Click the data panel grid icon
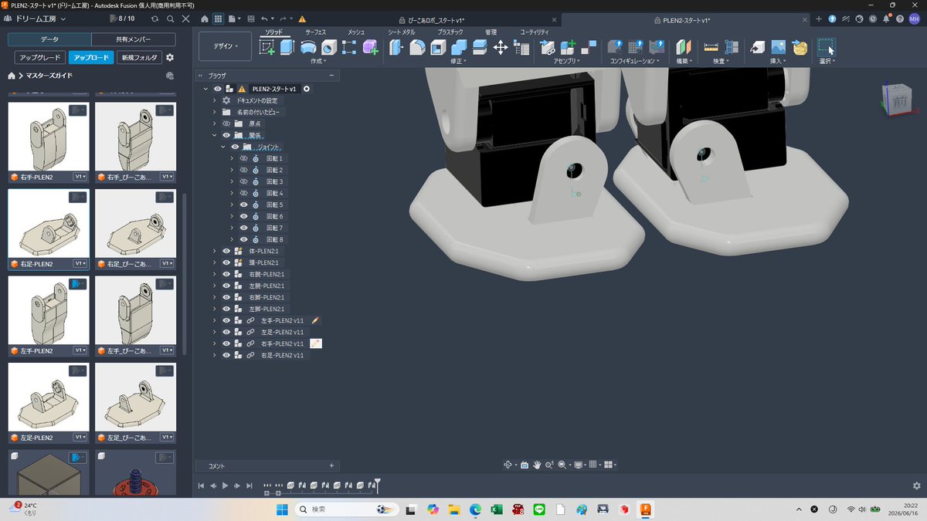Image resolution: width=927 pixels, height=521 pixels. (x=219, y=18)
